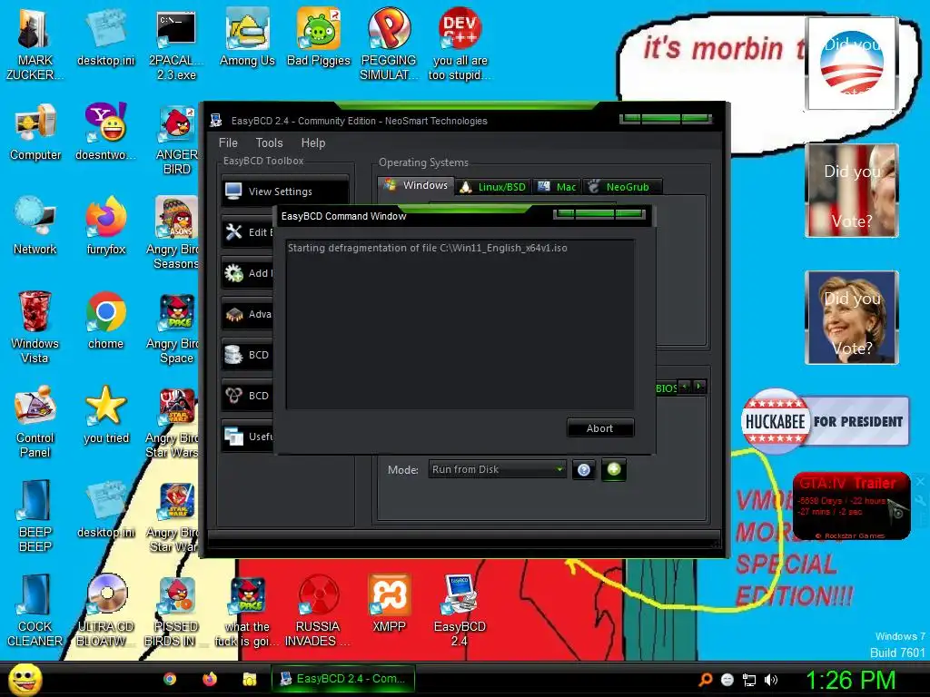Click the BCD Backup database icon
Screen dimensions: 930x697
click(x=233, y=355)
